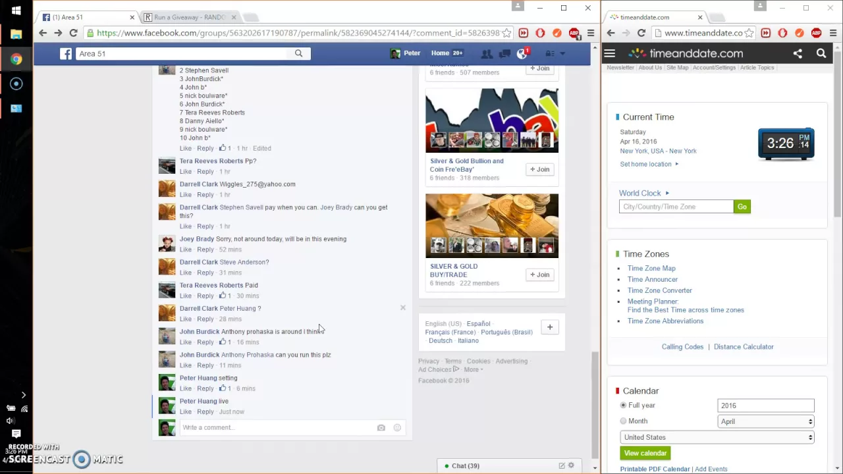Open timeanddate.com hamburger menu

(x=610, y=53)
